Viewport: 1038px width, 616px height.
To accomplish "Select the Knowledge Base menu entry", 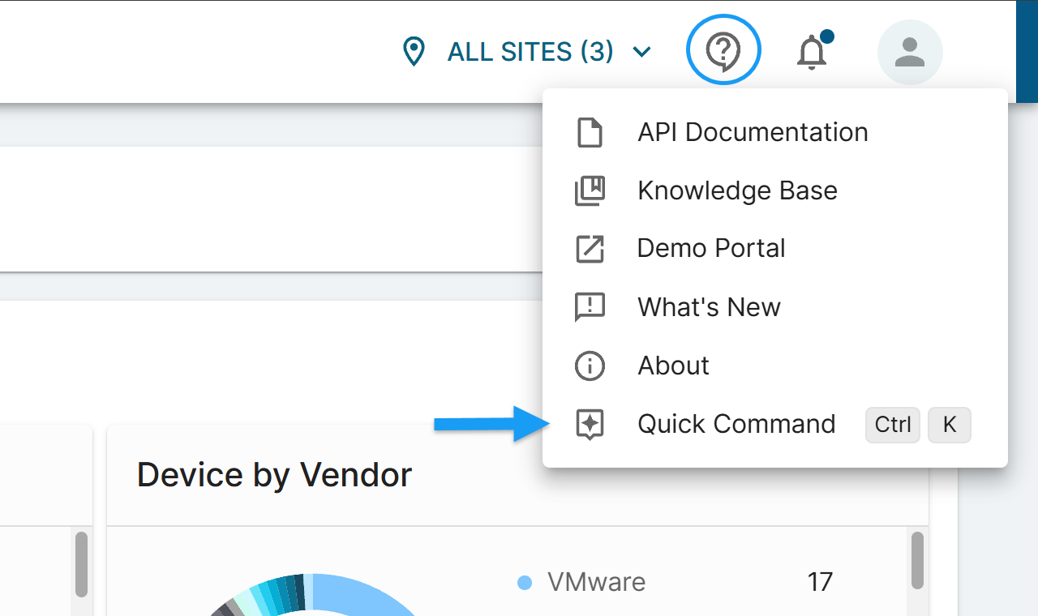I will click(737, 190).
